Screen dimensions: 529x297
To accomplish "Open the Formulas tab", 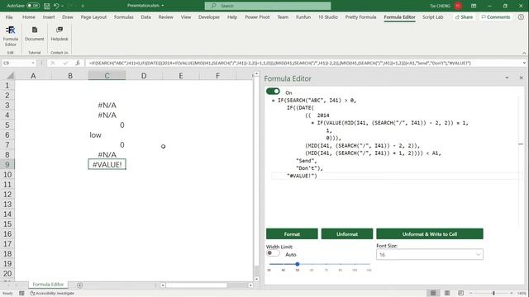I will (x=124, y=16).
